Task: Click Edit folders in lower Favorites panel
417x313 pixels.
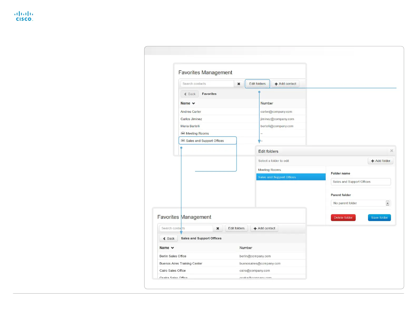Action: point(236,228)
